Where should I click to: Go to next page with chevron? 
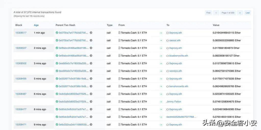[240, 13]
